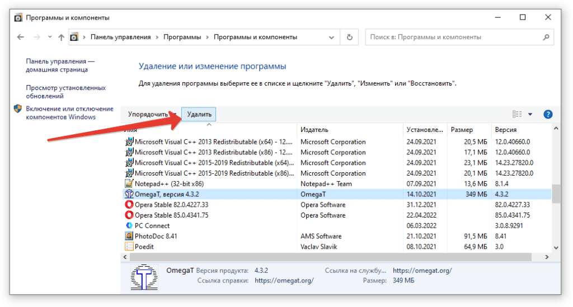573x307 pixels.
Task: Click AMS Software publisher cell
Action: 321,236
